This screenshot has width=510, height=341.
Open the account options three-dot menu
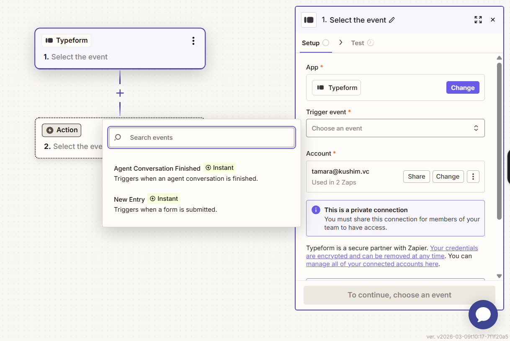(x=473, y=177)
